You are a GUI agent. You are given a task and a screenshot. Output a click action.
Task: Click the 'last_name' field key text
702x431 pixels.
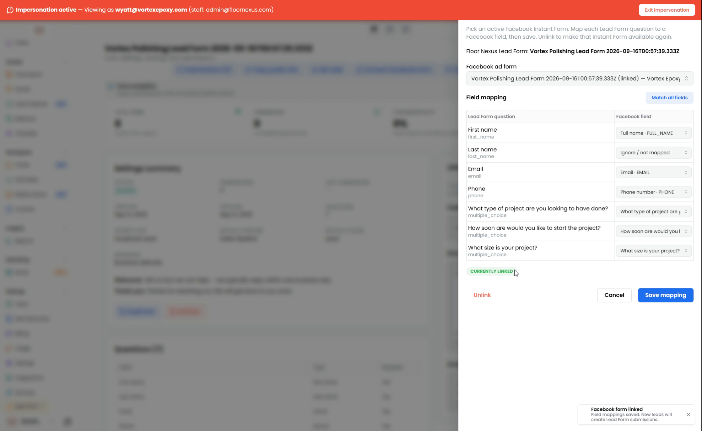pyautogui.click(x=481, y=156)
